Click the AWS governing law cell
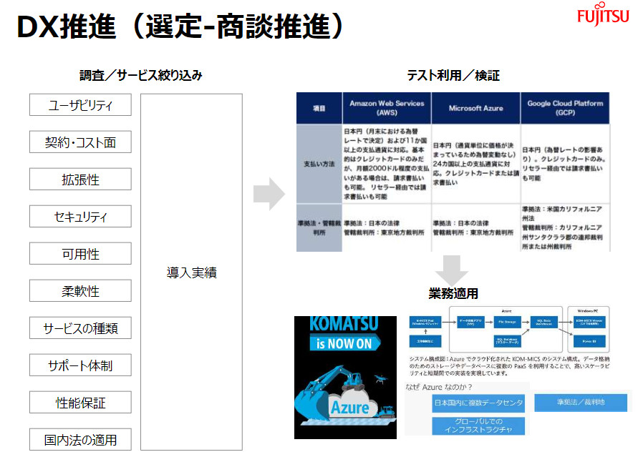This screenshot has width=638, height=452. click(387, 227)
